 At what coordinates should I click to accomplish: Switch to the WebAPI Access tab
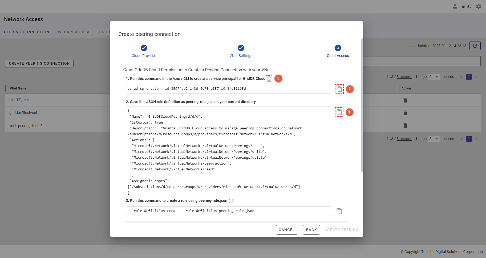74,32
